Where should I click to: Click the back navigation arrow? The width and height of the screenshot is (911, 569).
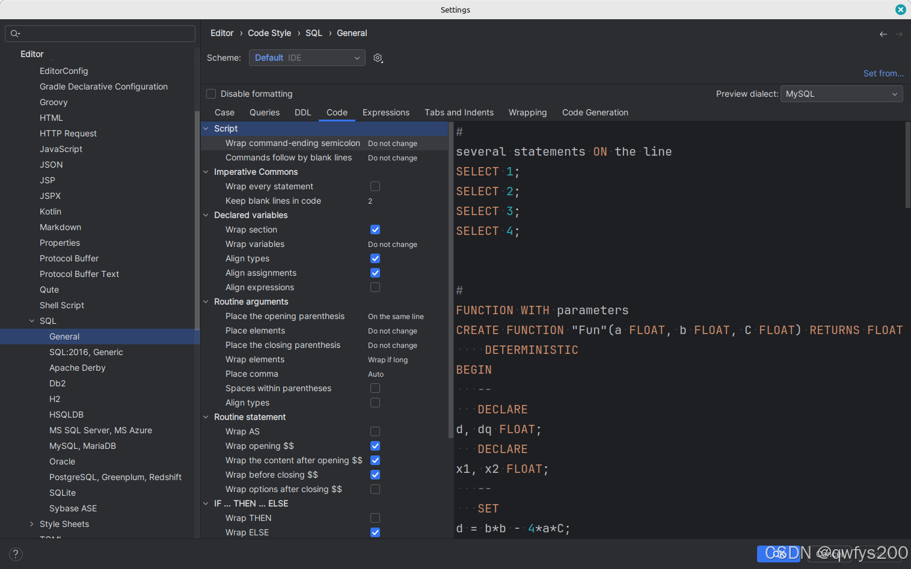click(883, 34)
